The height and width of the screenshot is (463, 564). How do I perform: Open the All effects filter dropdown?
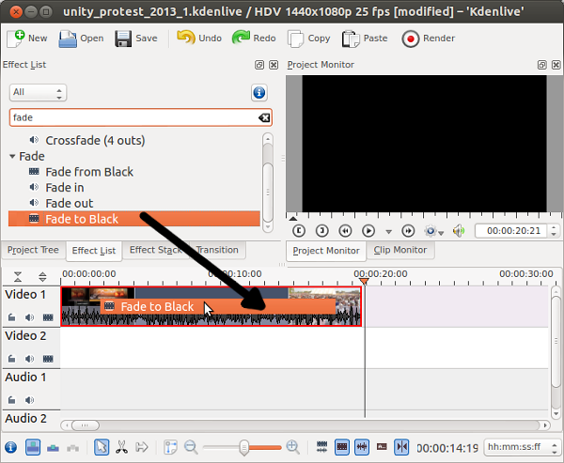coord(38,93)
